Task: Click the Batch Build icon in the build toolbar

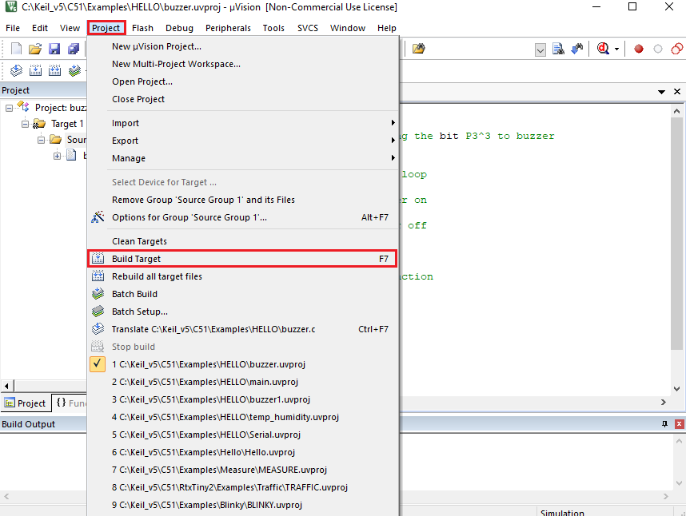Action: click(75, 70)
